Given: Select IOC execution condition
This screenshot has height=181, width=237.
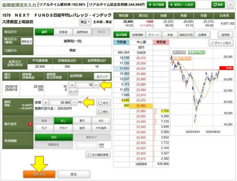Looking at the screenshot, I should (101, 121).
